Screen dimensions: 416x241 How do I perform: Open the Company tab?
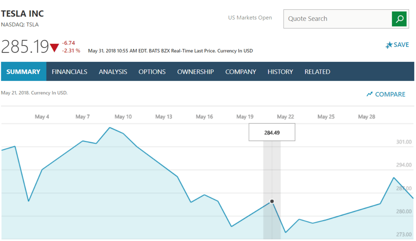click(x=241, y=72)
